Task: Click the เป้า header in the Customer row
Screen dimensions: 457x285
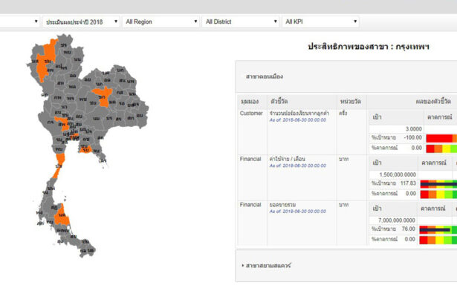Action: tap(377, 117)
